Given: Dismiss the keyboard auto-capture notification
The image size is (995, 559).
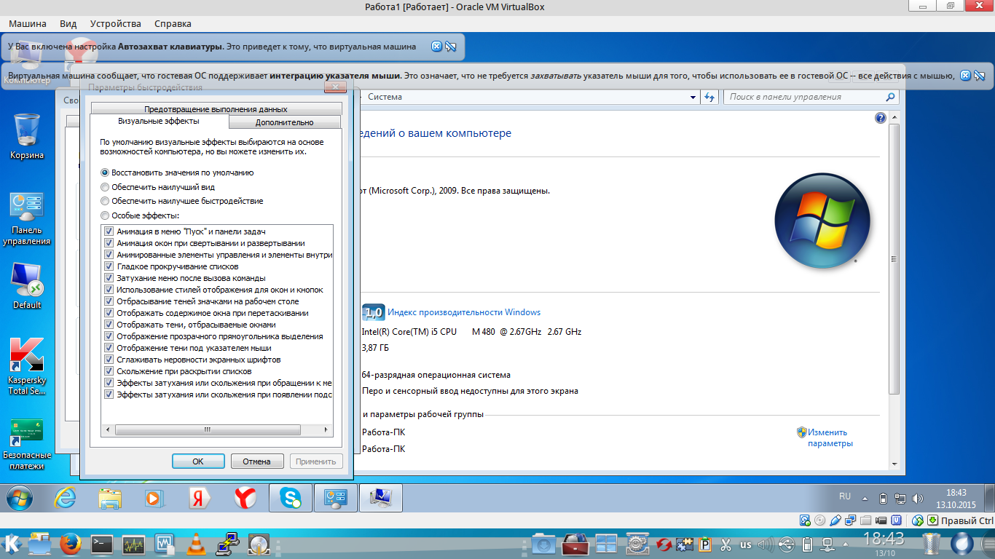Looking at the screenshot, I should (x=436, y=47).
